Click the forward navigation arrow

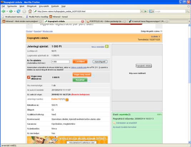click(x=11, y=11)
